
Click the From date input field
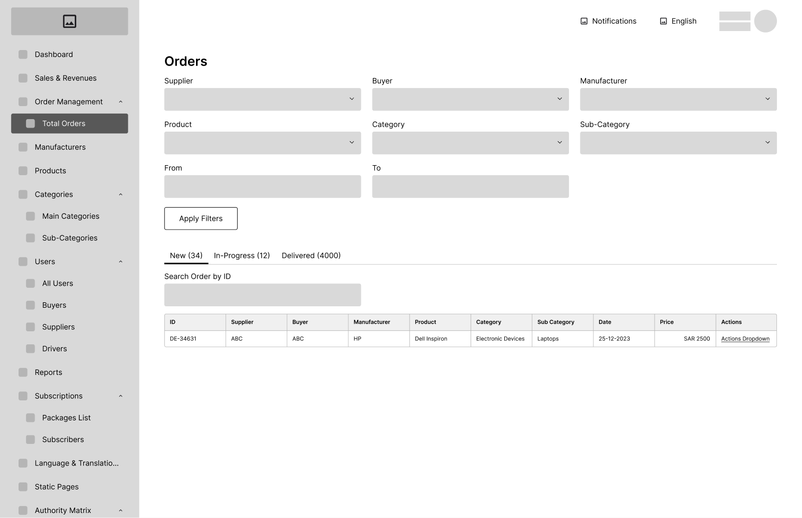pyautogui.click(x=263, y=186)
